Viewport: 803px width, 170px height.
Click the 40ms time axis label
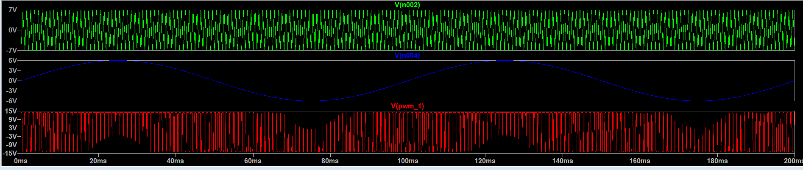pos(175,161)
